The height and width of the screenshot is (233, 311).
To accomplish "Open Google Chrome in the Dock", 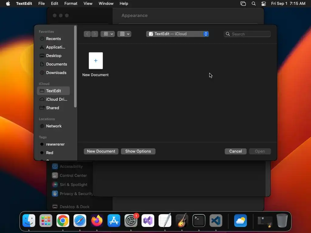I will (x=63, y=221).
